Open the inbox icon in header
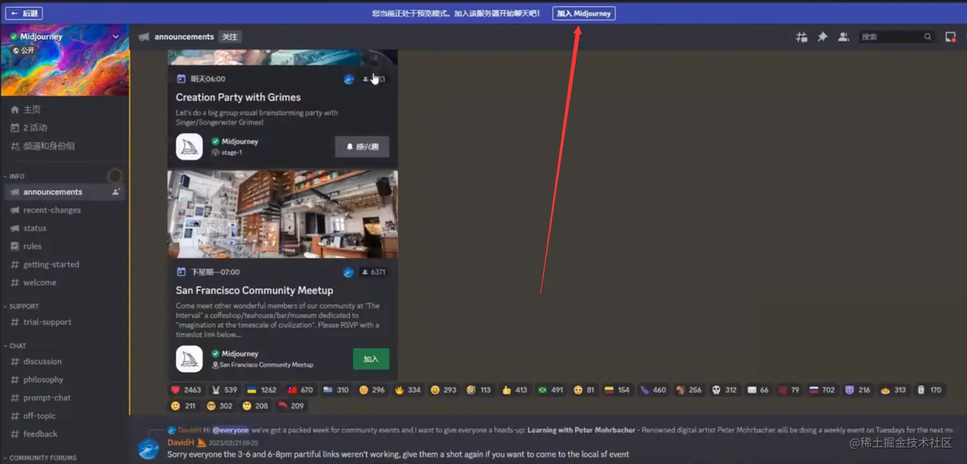The image size is (967, 464). coord(950,37)
